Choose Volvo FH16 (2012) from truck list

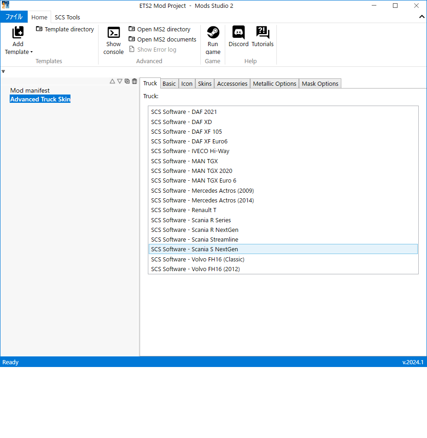[x=195, y=269]
